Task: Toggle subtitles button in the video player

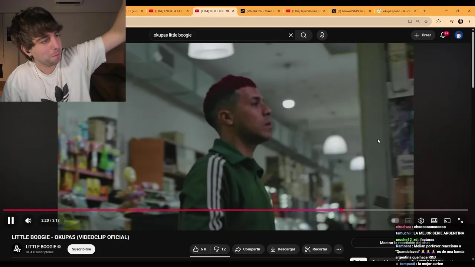Action: point(408,221)
